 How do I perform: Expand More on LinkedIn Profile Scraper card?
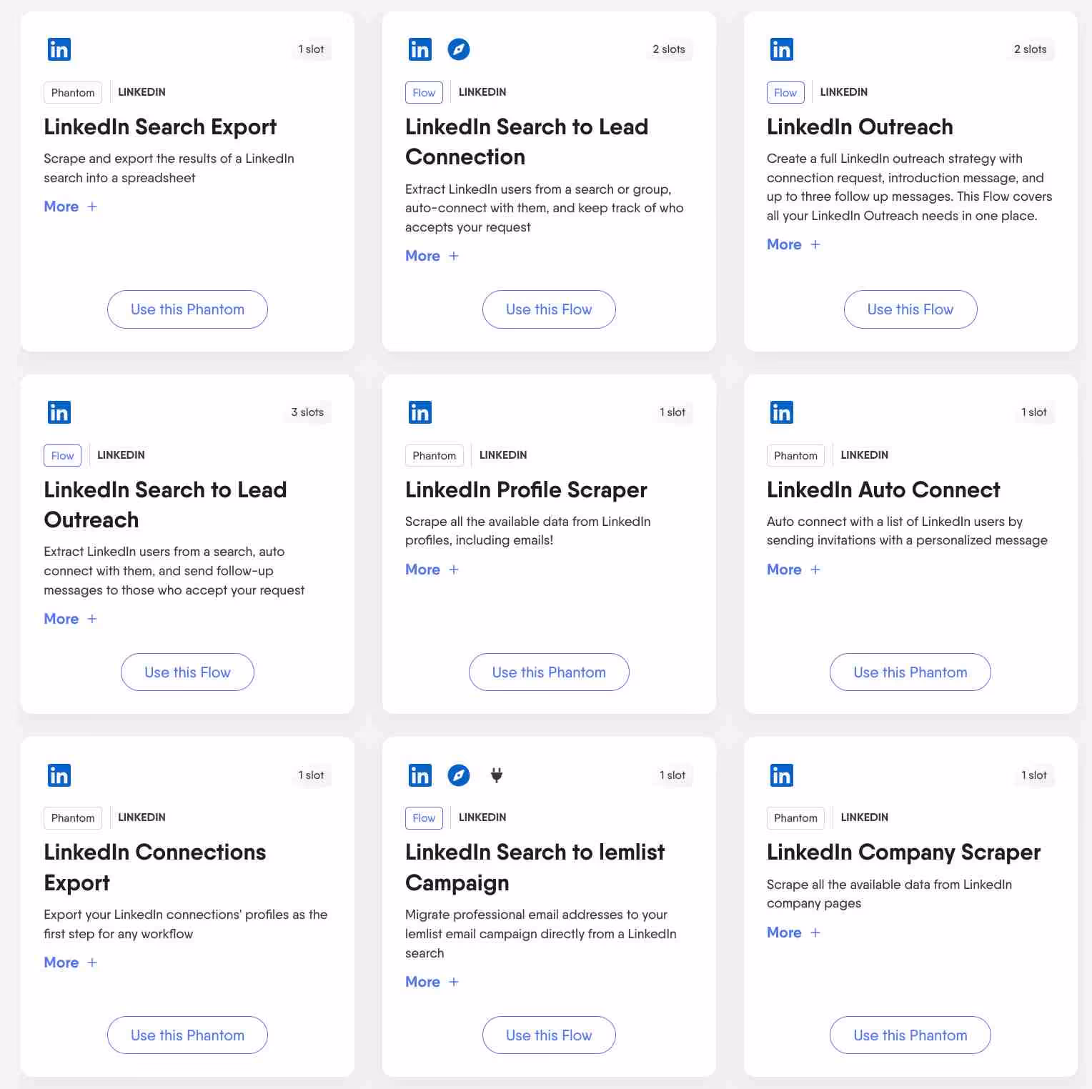pos(432,570)
